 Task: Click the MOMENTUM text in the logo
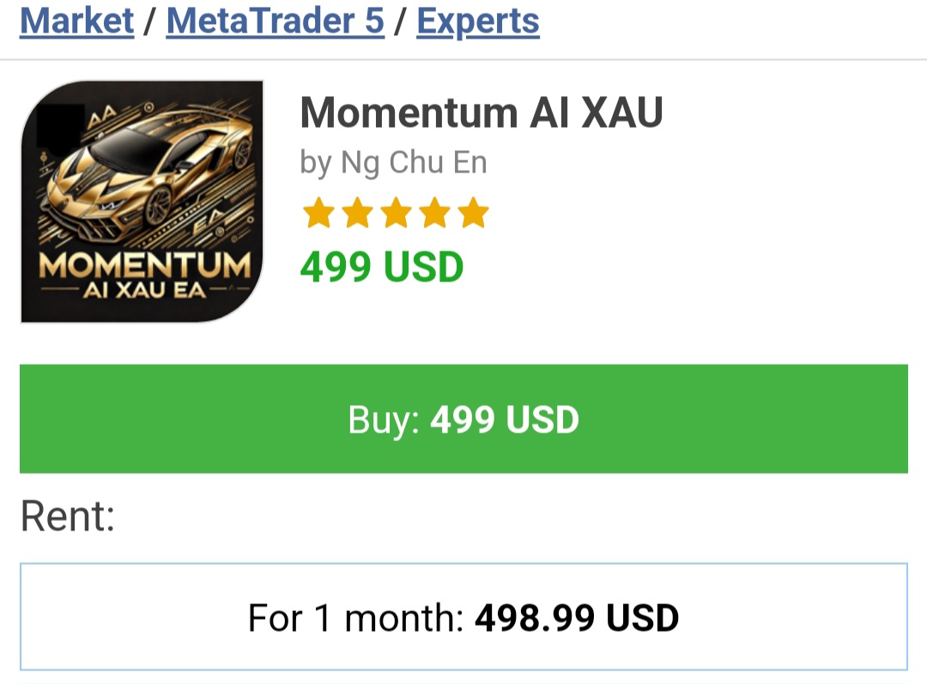(x=144, y=265)
